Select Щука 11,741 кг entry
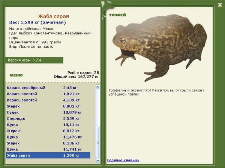This screenshot has width=225, height=168. (x=48, y=149)
